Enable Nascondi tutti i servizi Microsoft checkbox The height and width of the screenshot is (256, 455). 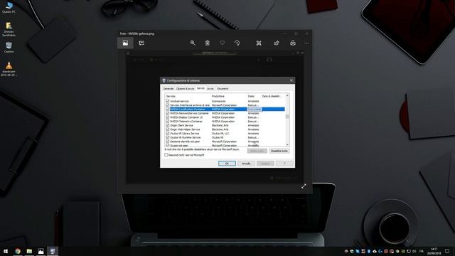[166, 155]
